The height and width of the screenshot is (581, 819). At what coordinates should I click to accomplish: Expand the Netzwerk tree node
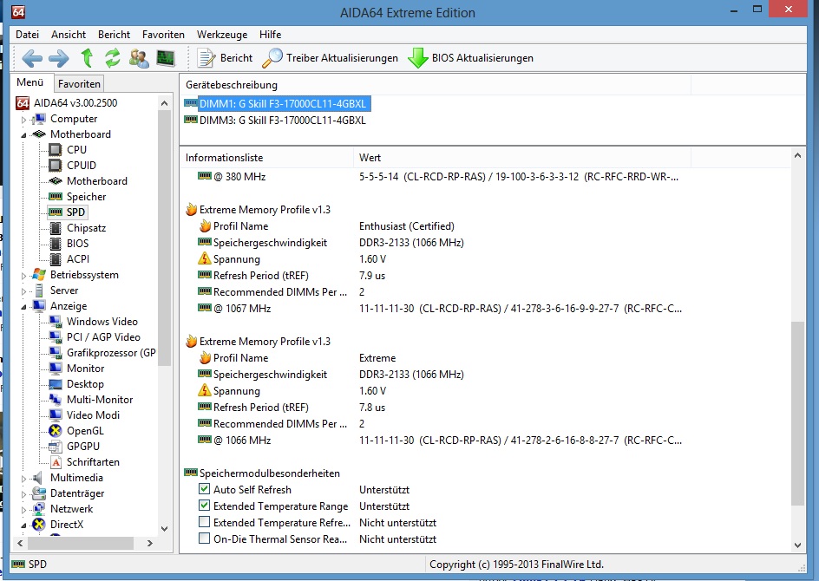(23, 510)
